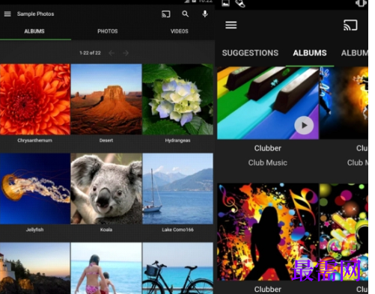Activate the microphone voice search icon
The height and width of the screenshot is (294, 375).
[x=205, y=14]
